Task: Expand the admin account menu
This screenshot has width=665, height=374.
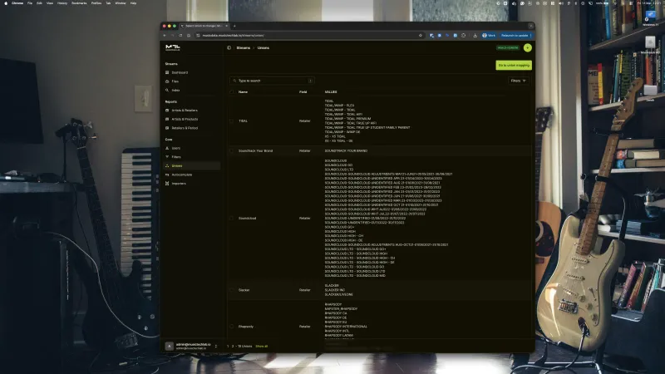Action: 216,346
